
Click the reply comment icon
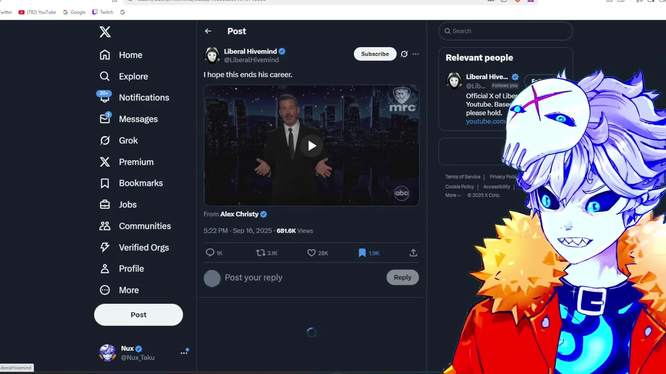(210, 252)
